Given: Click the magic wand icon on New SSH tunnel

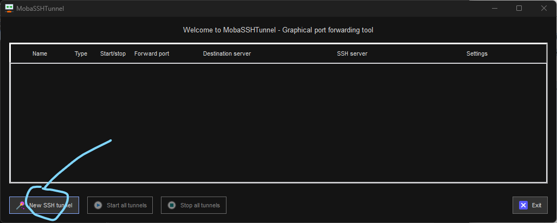Looking at the screenshot, I should pos(20,205).
